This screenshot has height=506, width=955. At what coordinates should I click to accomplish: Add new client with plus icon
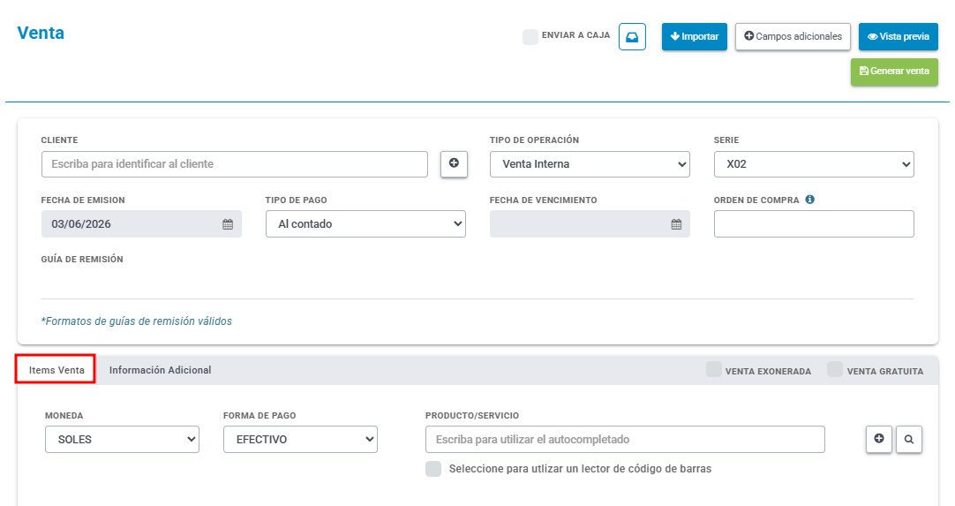point(454,163)
